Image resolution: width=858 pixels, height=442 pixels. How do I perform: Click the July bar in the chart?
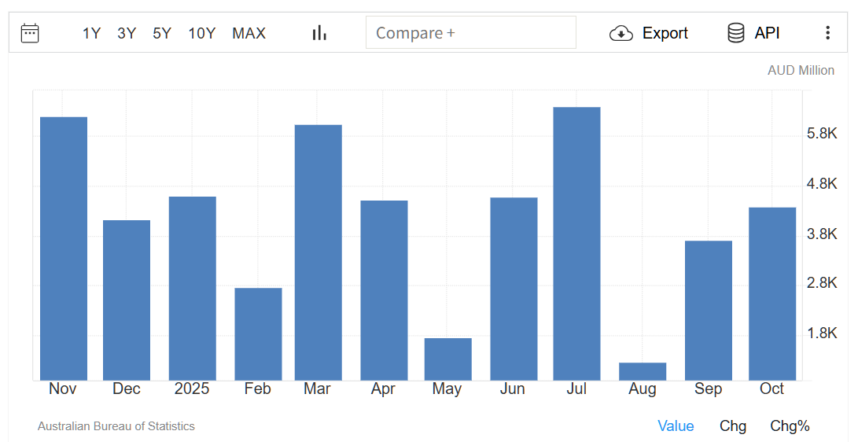pyautogui.click(x=576, y=244)
